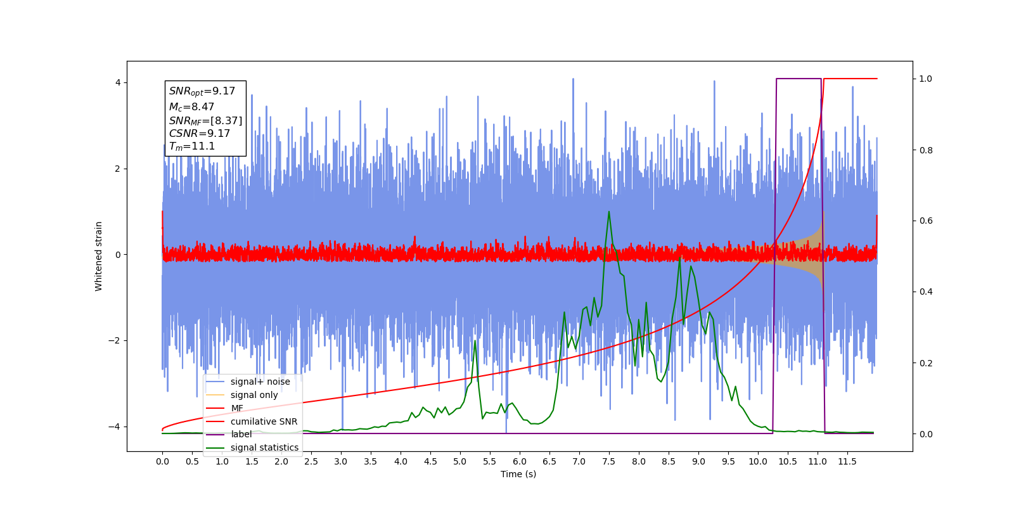Click the 0.0 tick on the time axis
The height and width of the screenshot is (507, 1014).
coord(162,461)
